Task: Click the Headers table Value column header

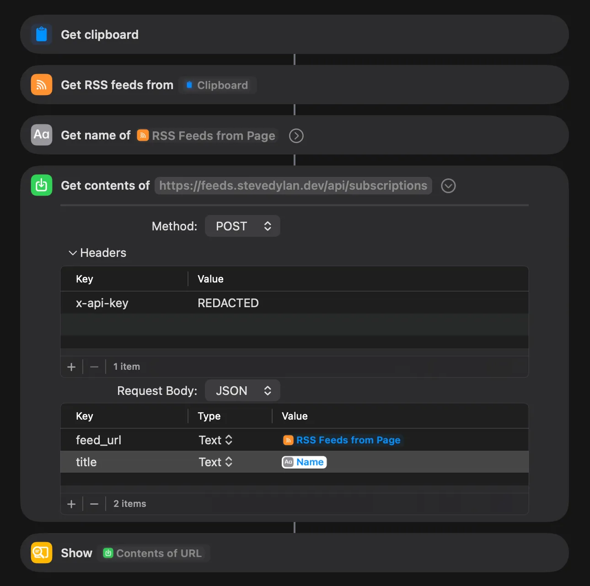Action: (210, 279)
